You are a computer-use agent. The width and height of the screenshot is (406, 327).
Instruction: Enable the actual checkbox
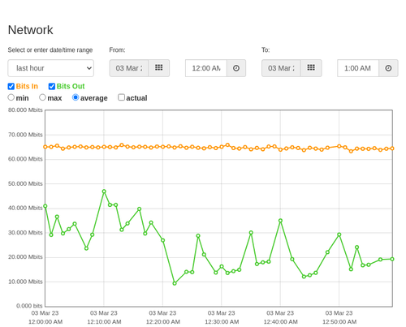pyautogui.click(x=122, y=97)
